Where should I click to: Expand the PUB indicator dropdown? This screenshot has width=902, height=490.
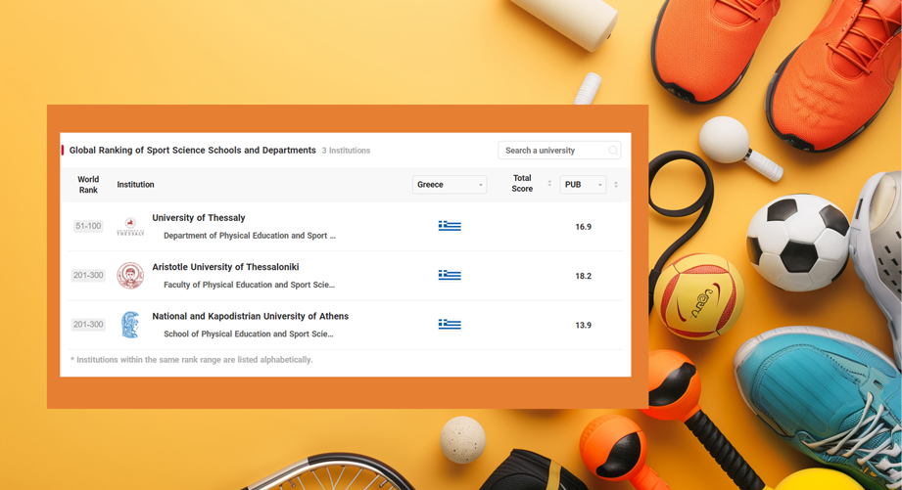[x=583, y=185]
